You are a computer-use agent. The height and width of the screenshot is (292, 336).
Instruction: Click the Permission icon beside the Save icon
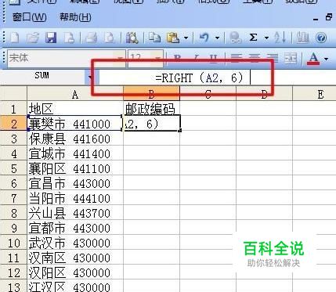pos(69,38)
